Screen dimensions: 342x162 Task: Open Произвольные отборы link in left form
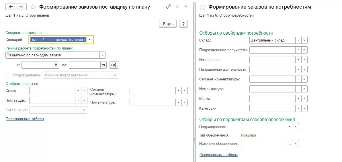point(25,119)
